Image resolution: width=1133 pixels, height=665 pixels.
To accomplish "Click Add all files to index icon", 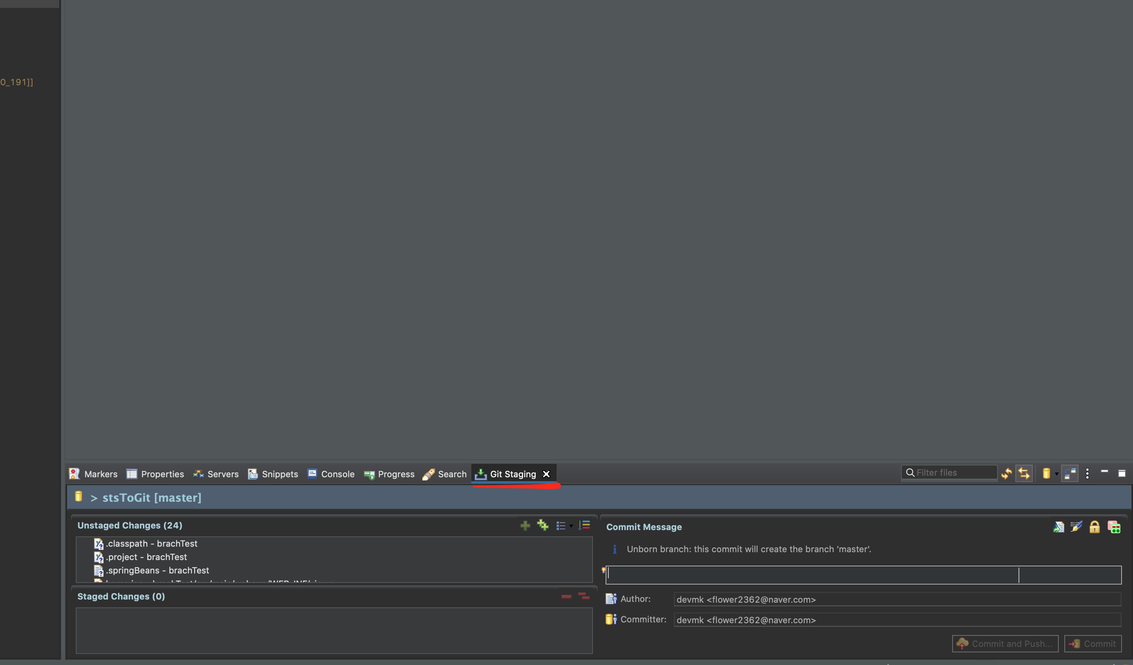I will coord(543,525).
